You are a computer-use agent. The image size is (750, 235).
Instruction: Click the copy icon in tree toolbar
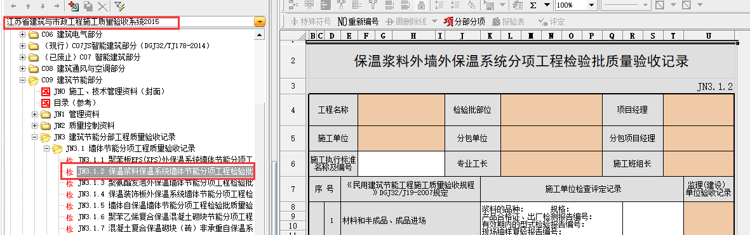(88, 6)
